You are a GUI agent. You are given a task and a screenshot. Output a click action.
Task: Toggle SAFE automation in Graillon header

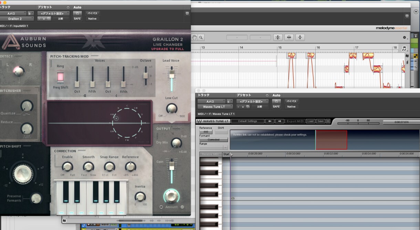click(x=77, y=19)
